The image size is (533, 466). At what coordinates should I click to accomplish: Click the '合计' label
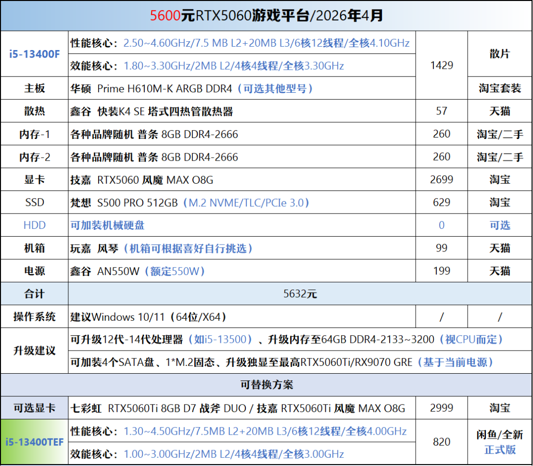coord(34,294)
